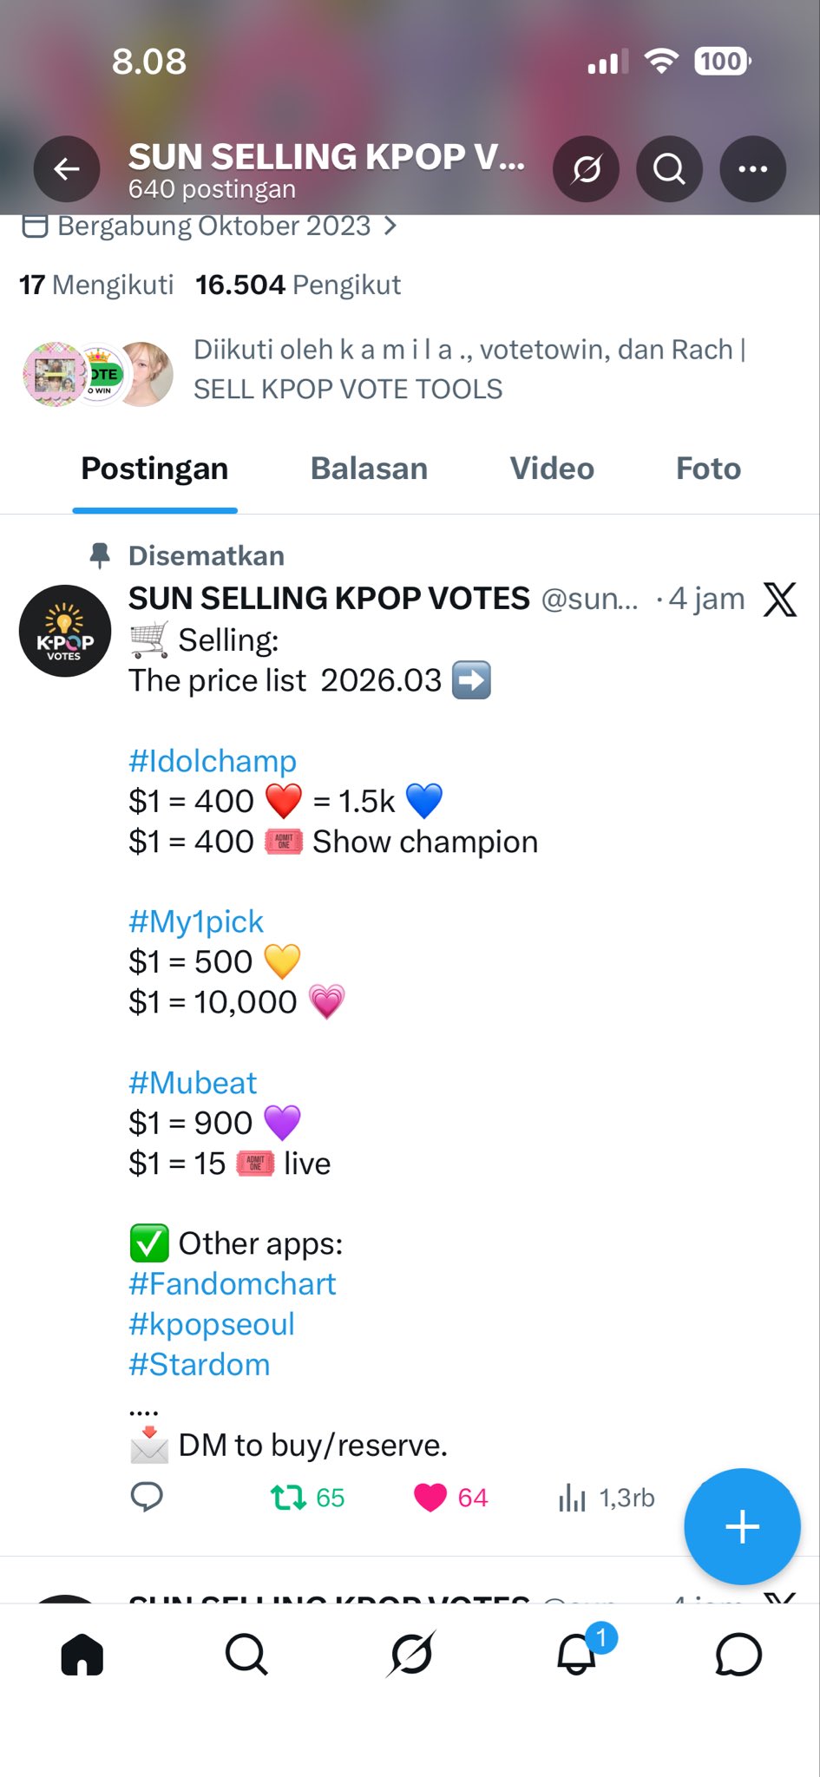The height and width of the screenshot is (1777, 820).
Task: Open messages from bottom navigation
Action: pyautogui.click(x=738, y=1655)
